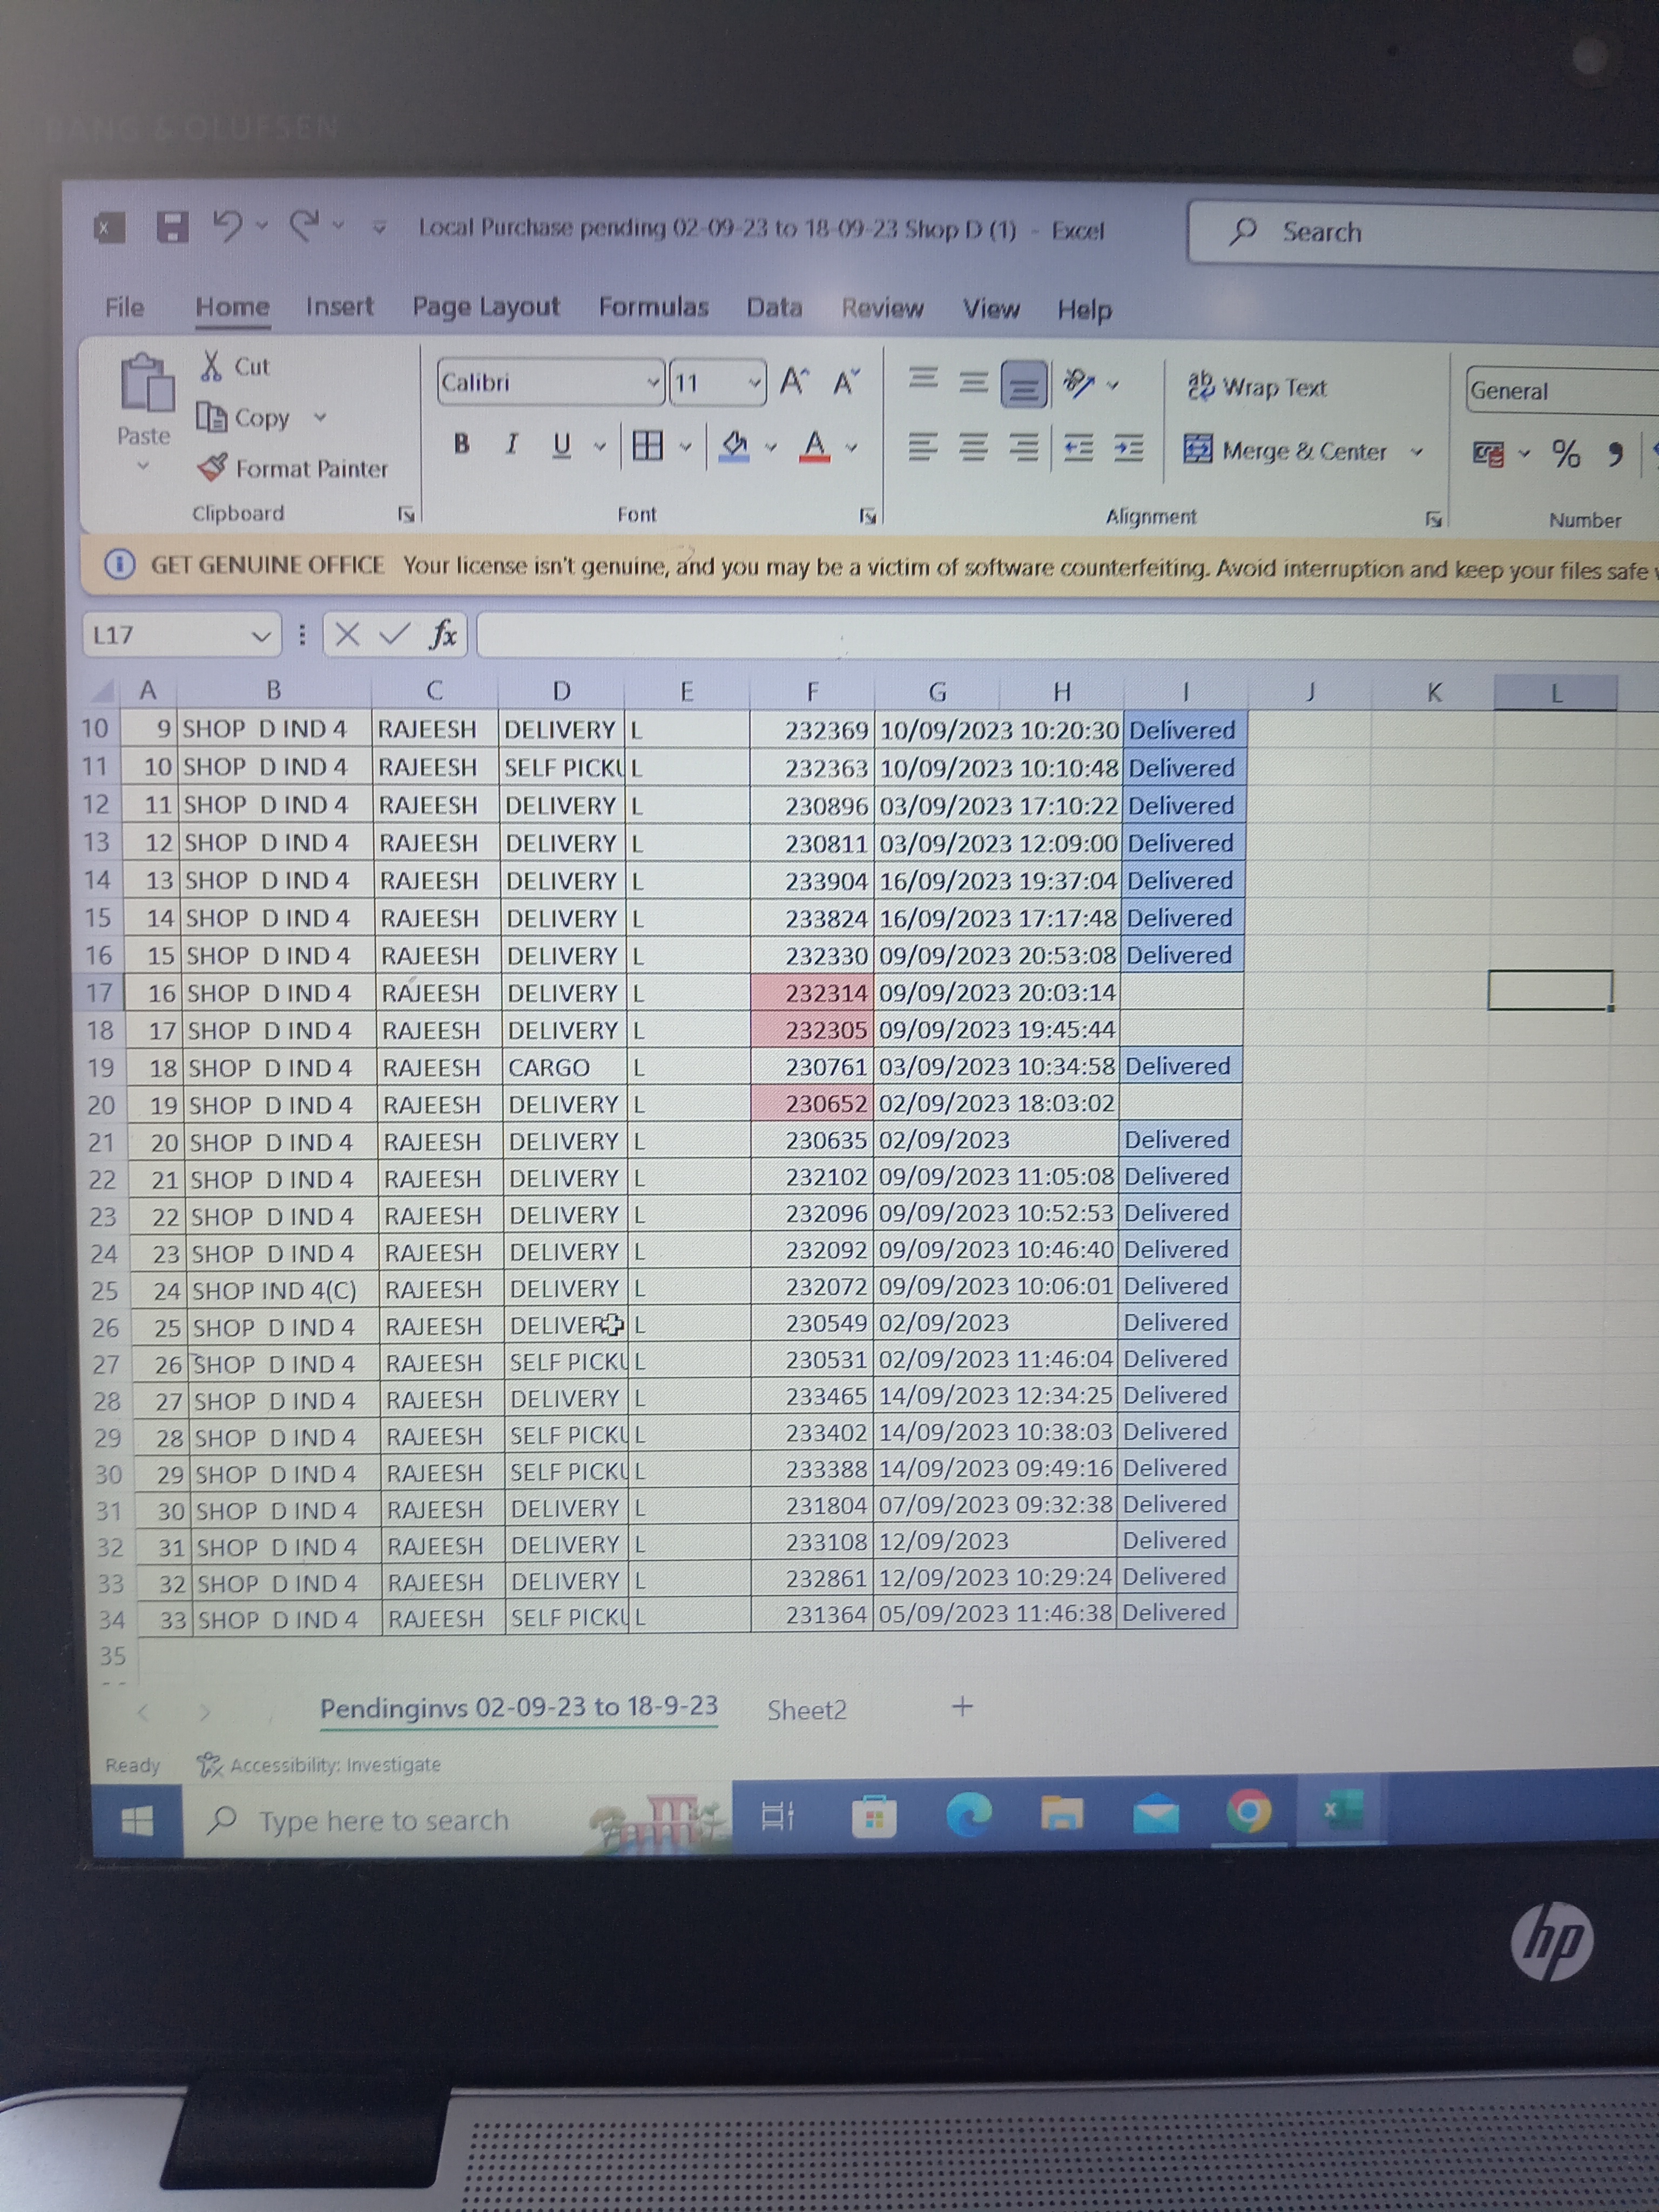
Task: Select Pendinginvs 02-09-23 to 18-9-23 sheet tab
Action: click(x=519, y=1707)
